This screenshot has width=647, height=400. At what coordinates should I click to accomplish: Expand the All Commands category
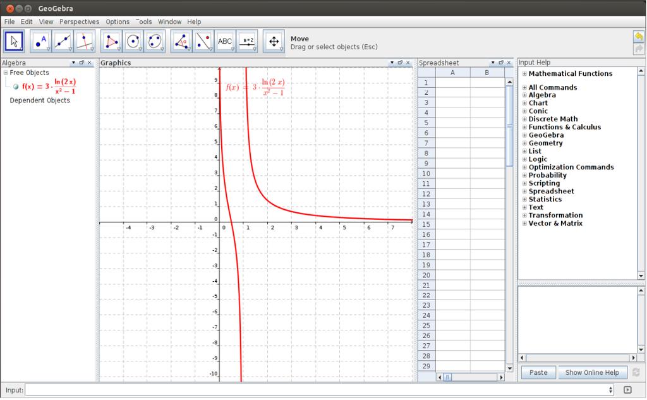point(524,87)
